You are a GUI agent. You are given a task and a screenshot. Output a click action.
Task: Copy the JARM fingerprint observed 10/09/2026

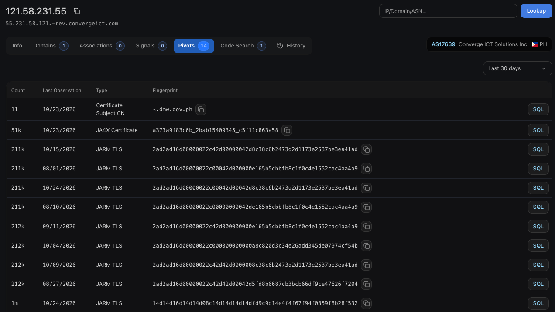[367, 265]
